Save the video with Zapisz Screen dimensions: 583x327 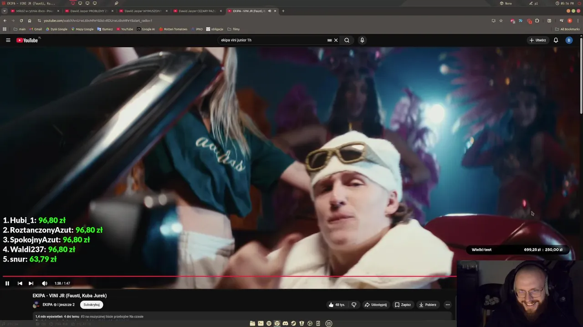click(x=403, y=305)
